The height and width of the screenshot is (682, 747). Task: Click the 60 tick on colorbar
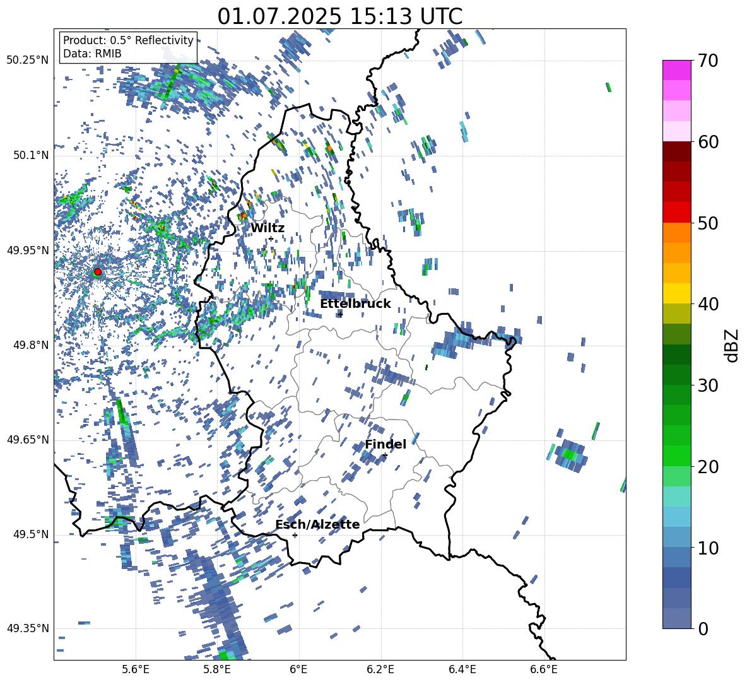point(708,142)
